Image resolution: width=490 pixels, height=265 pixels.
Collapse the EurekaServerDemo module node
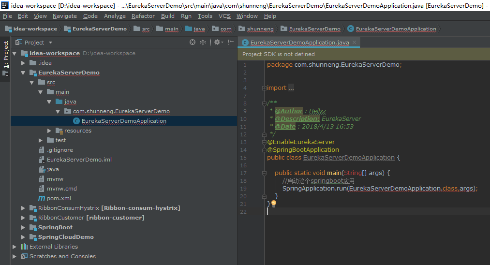tap(23, 73)
